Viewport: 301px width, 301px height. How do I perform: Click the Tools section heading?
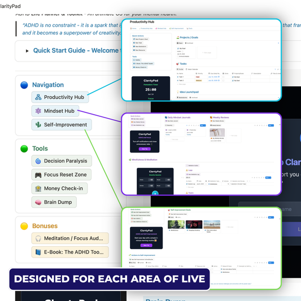click(x=40, y=149)
